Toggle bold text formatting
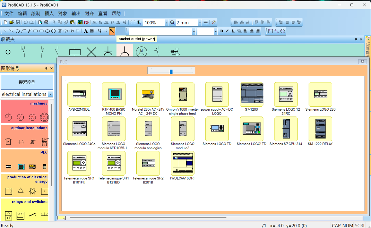 tap(221, 31)
